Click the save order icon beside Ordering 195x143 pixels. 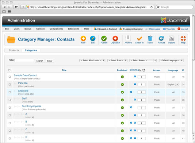144,70
